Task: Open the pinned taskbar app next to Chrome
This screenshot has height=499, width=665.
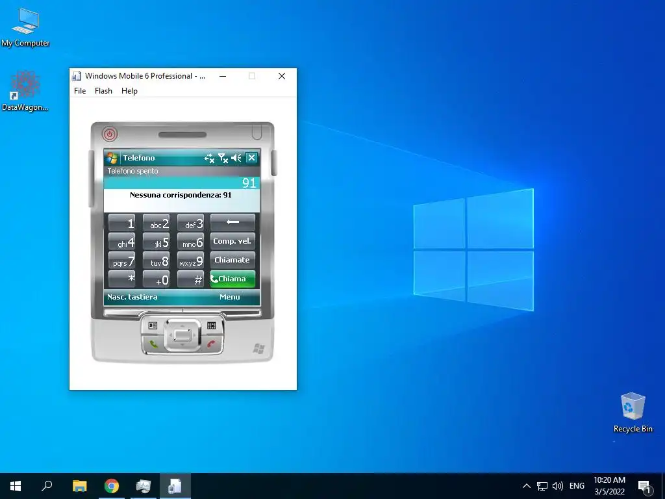Action: pos(144,486)
